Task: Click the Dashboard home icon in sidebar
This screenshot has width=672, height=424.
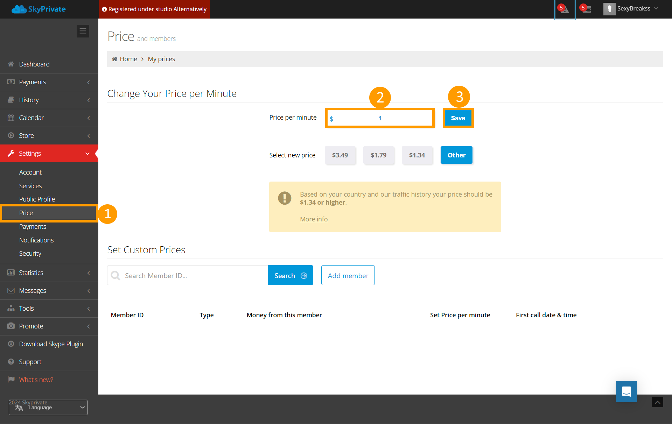Action: pyautogui.click(x=11, y=64)
